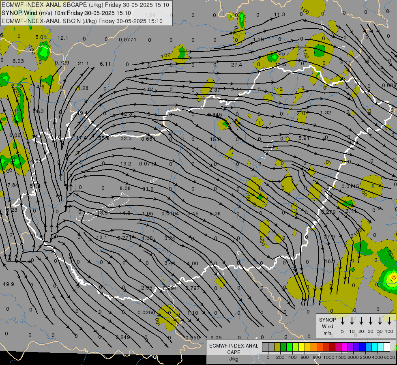397x365 pixels.
Task: Click the ECMWF-INDEX-ANAL label in the CAPE legend
Action: pyautogui.click(x=234, y=346)
